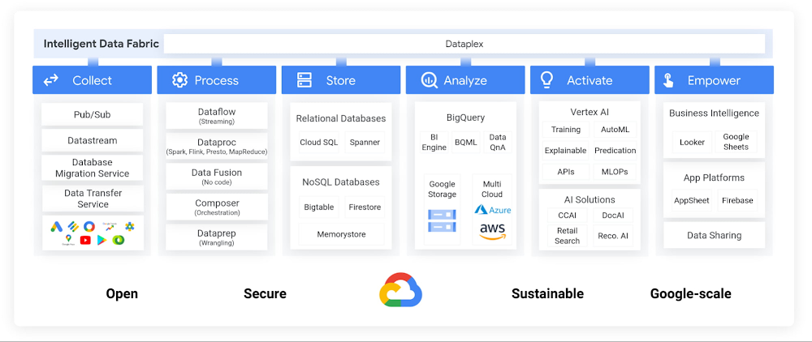Select the APIs box
This screenshot has height=342, width=812.
click(566, 172)
